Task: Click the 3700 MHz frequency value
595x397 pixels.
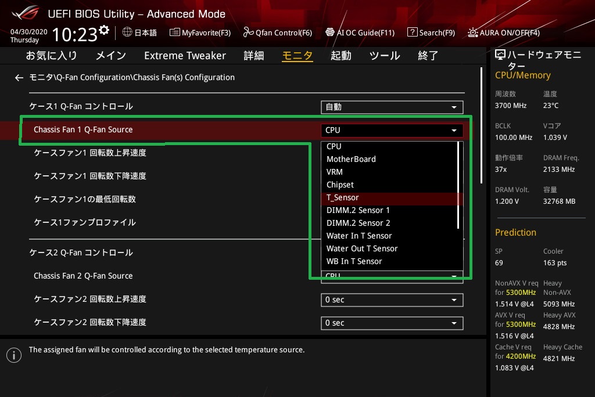Action: pyautogui.click(x=510, y=106)
